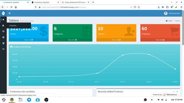The width and height of the screenshot is (184, 103).
Task: Click Más info on the Productos card
Action: coord(160,40)
